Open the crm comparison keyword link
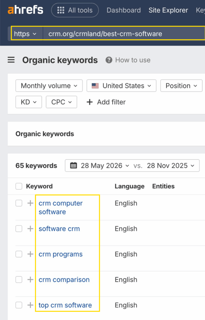 [x=64, y=280]
